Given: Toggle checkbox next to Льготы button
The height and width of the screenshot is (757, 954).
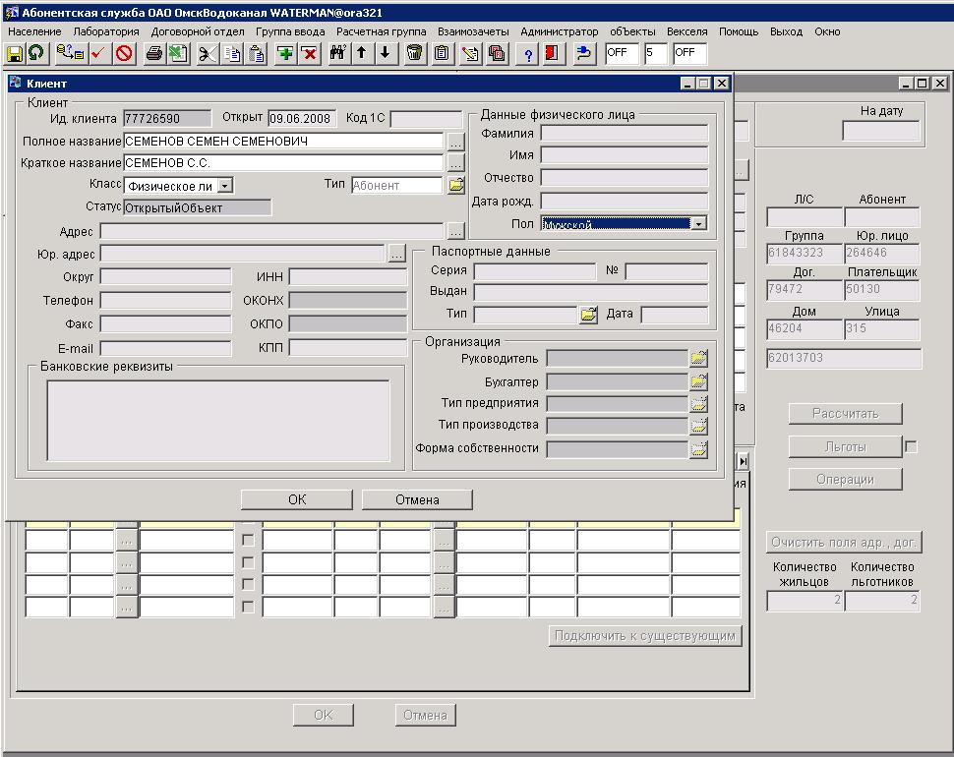Looking at the screenshot, I should click(x=911, y=447).
